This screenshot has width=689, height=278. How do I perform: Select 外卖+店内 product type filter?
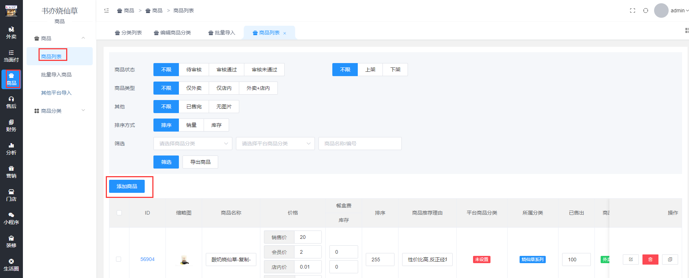coord(258,88)
